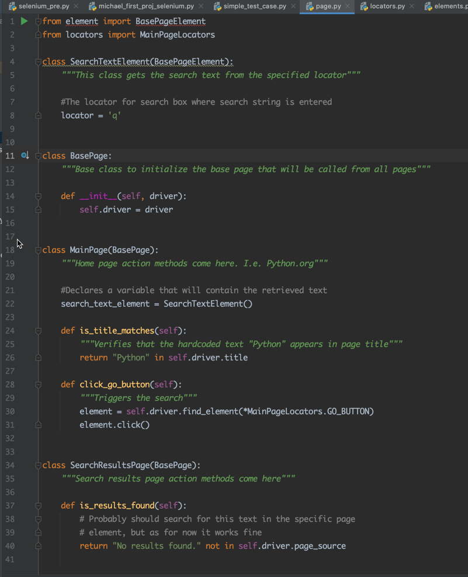Collapse the MainPage class fold
Screen dimensions: 468x577
pyautogui.click(x=38, y=250)
